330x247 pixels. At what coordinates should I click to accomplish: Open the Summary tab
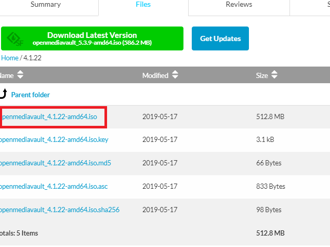(46, 5)
